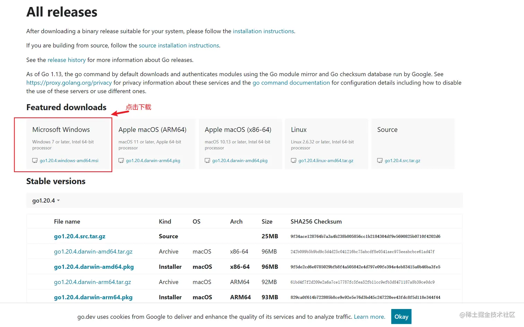Click the Apple macOS (x86-64) card title

point(238,130)
